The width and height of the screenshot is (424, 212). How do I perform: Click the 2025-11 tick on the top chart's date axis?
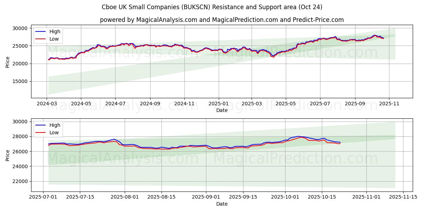(x=389, y=104)
